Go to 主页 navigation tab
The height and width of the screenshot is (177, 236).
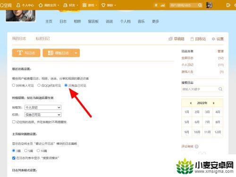49,21
